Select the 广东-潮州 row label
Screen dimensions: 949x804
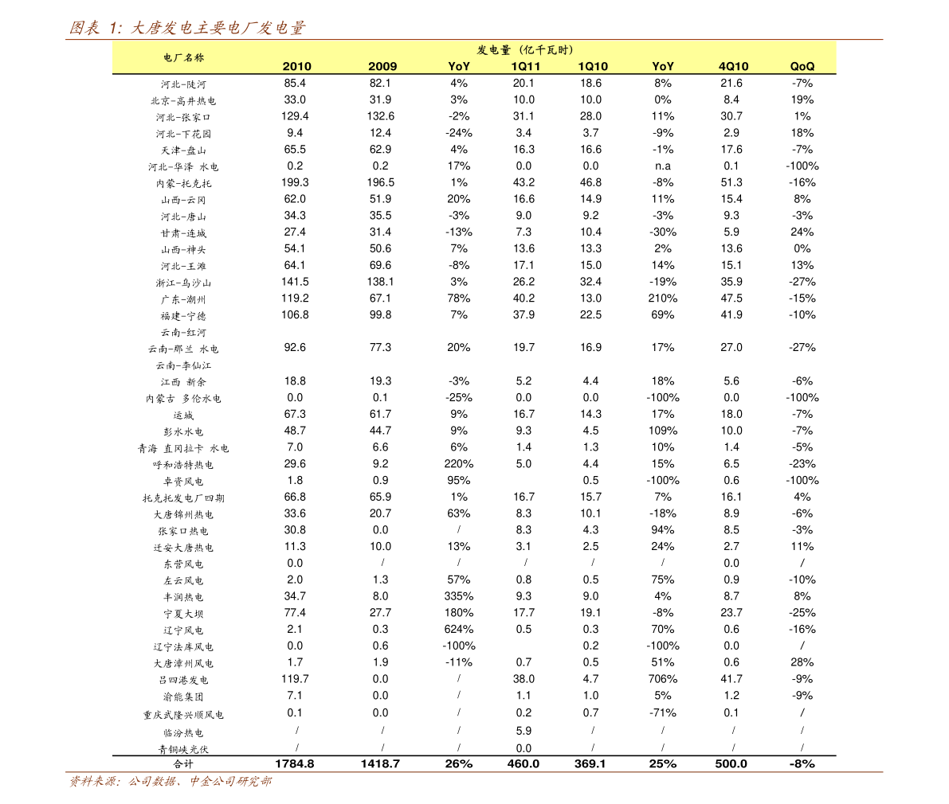pyautogui.click(x=183, y=299)
